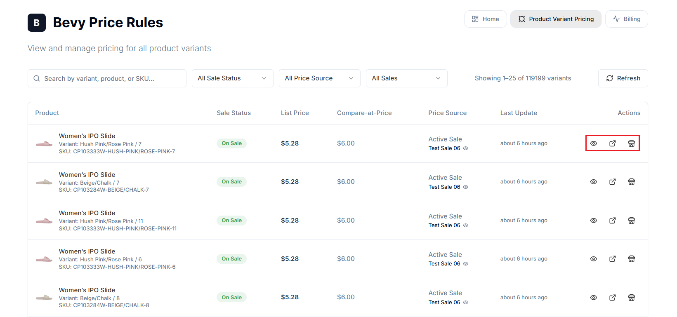677x317 pixels.
Task: Switch to the Billing tab
Action: click(627, 19)
